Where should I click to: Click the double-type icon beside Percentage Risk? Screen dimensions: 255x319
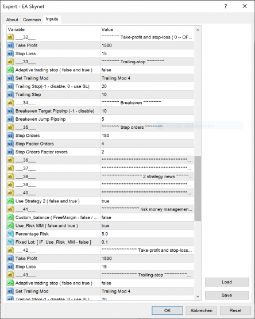10,234
